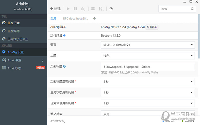Start selected tasks with play icon
This screenshot has width=200, height=125.
coord(68,9)
